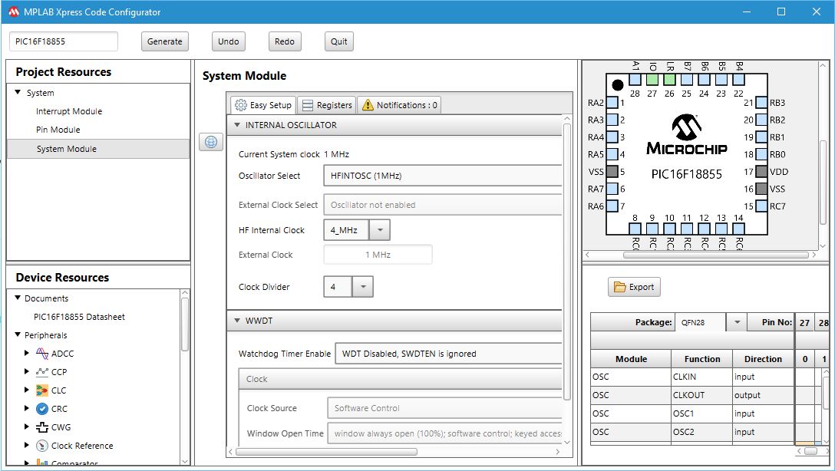The height and width of the screenshot is (471, 835).
Task: Click the globe icon beside System Module
Action: [211, 142]
